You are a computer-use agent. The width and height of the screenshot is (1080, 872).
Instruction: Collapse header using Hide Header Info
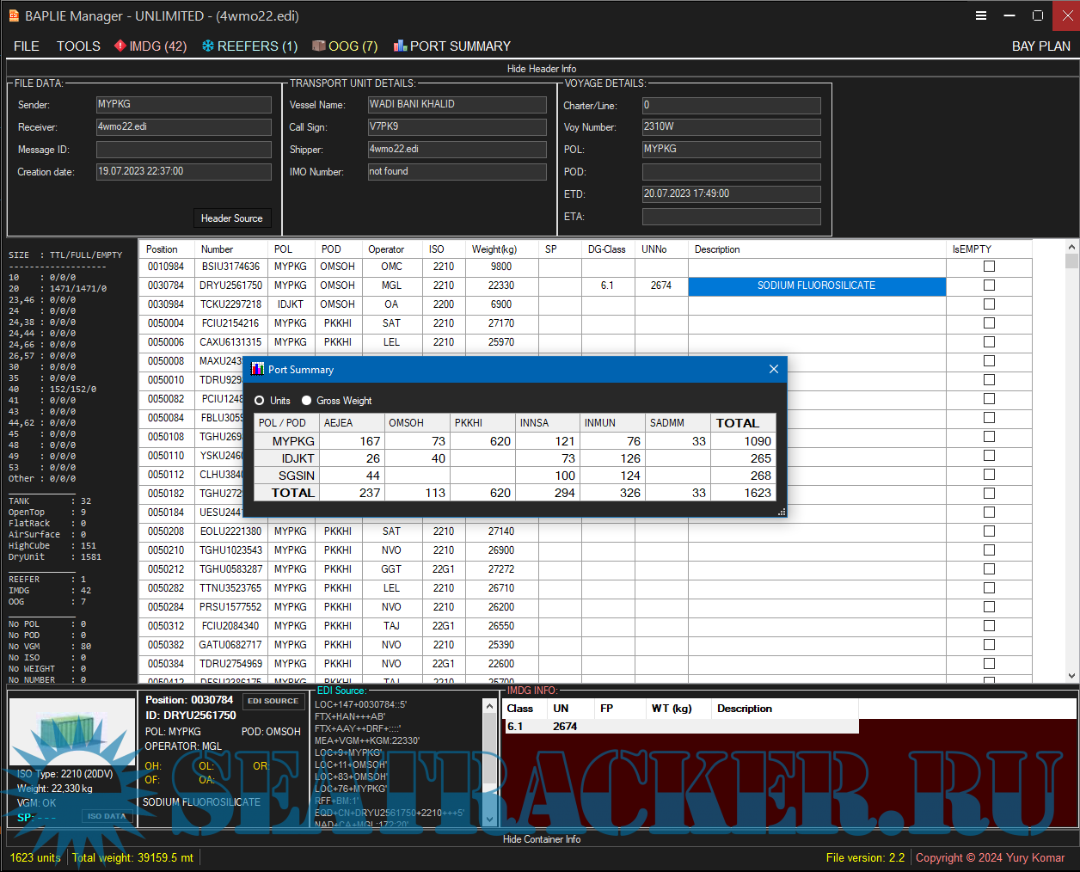pos(541,69)
